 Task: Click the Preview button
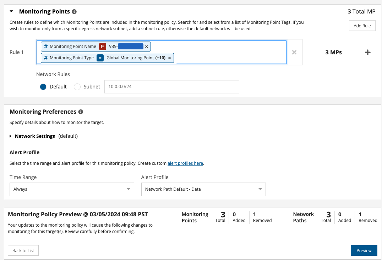[x=364, y=250]
